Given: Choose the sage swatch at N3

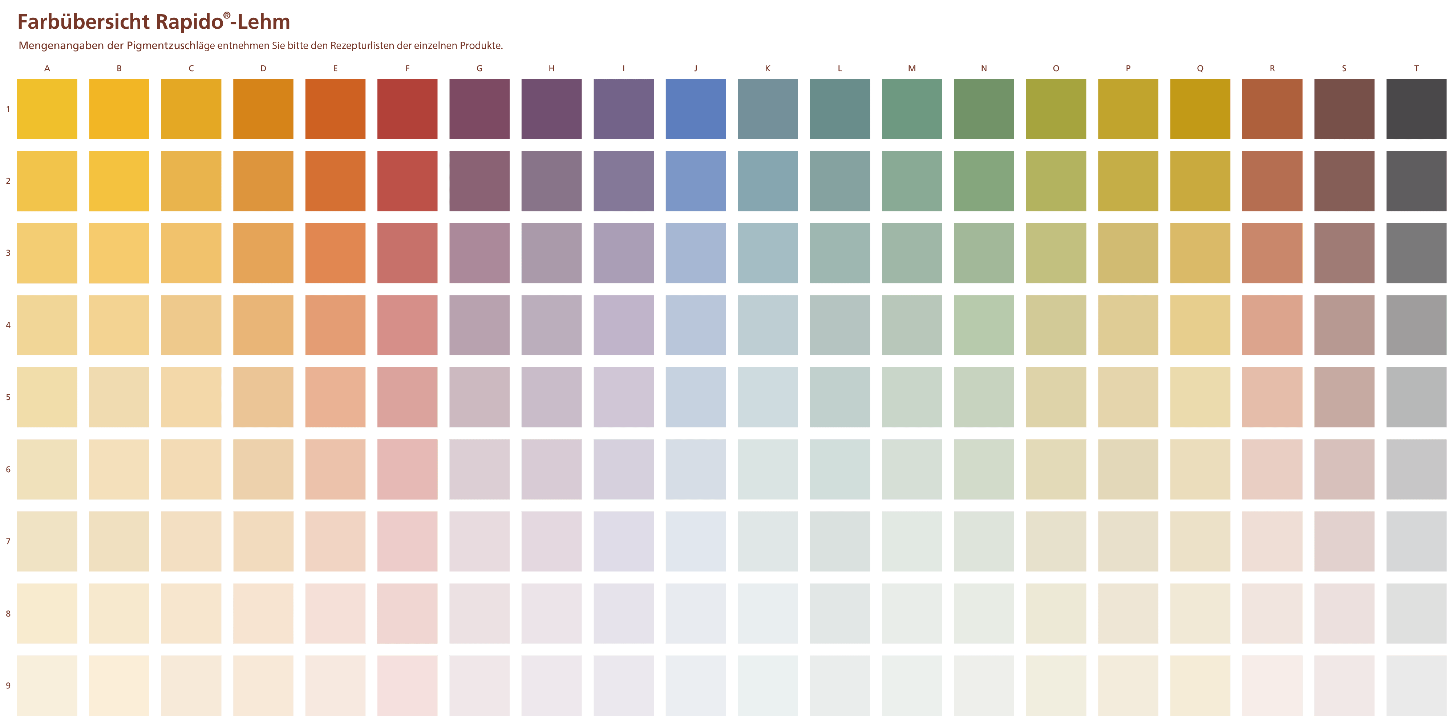Looking at the screenshot, I should click(x=984, y=253).
